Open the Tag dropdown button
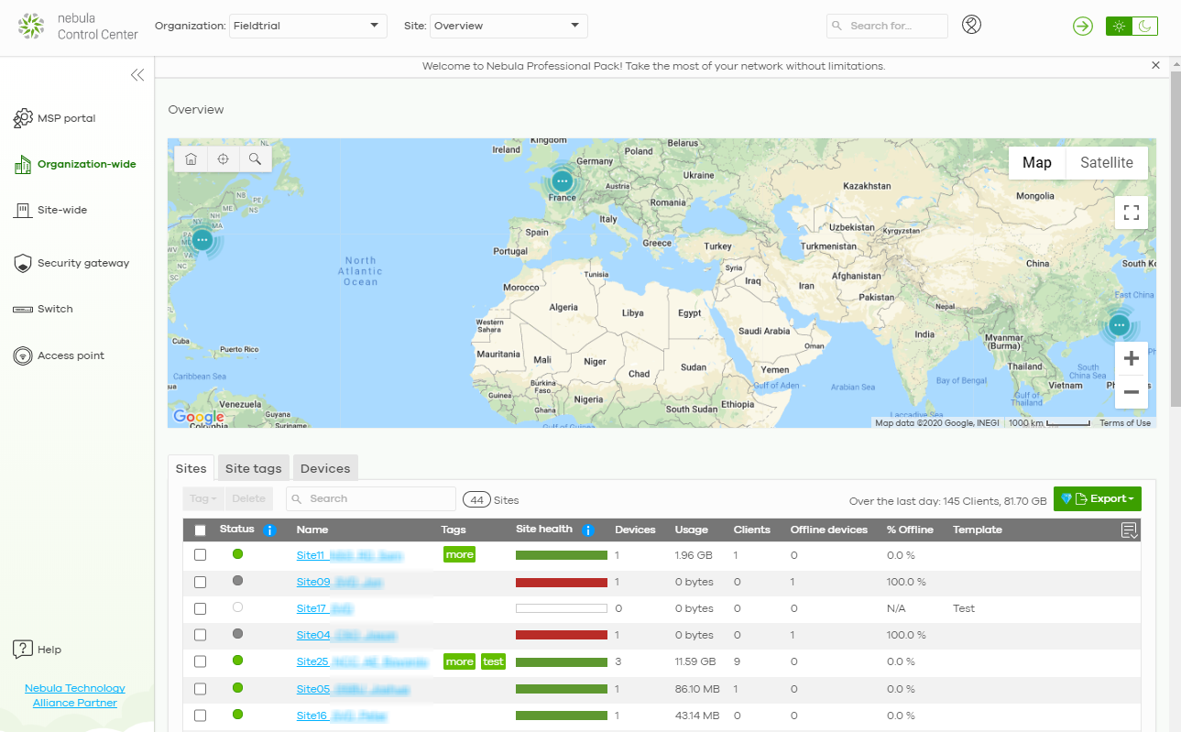1181x732 pixels. (x=202, y=499)
